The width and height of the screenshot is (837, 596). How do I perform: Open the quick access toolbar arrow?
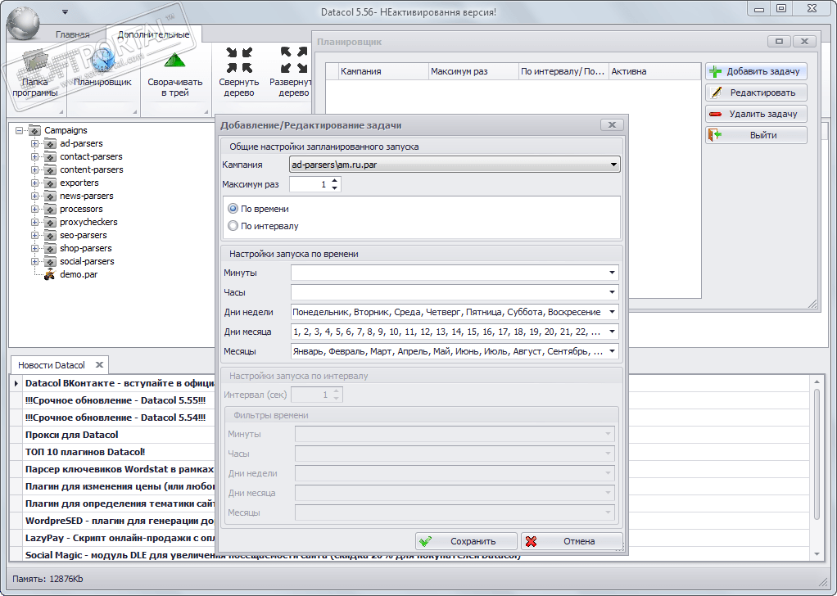click(65, 11)
